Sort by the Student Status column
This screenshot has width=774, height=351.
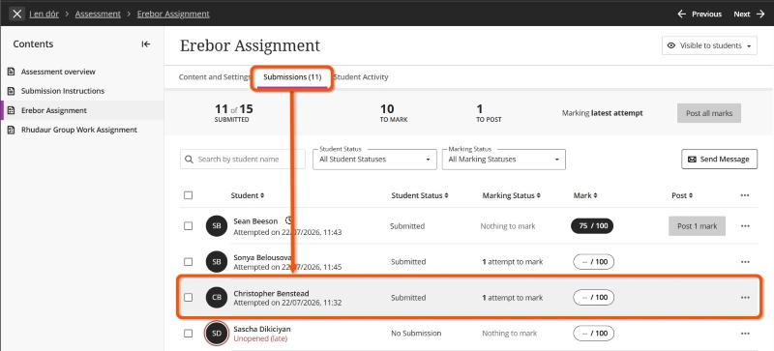coord(420,195)
